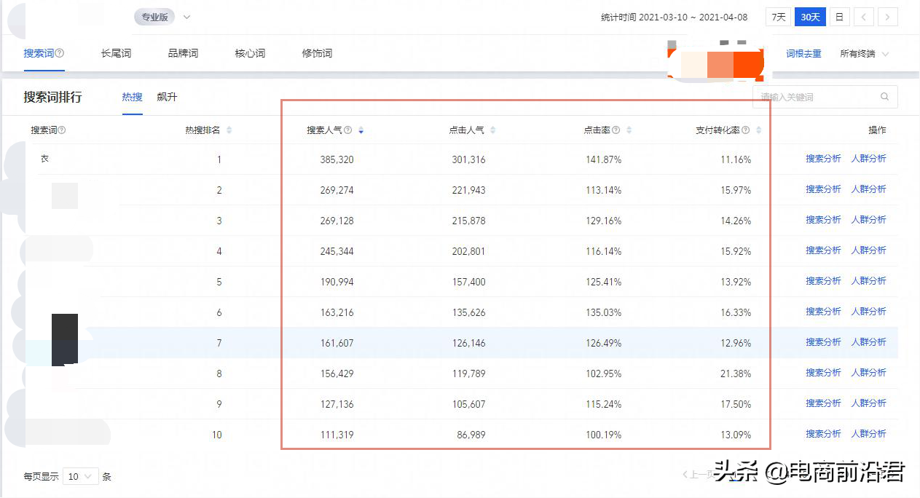Switch to the 品牌词 tab
Screen dimensions: 920x498
182,52
